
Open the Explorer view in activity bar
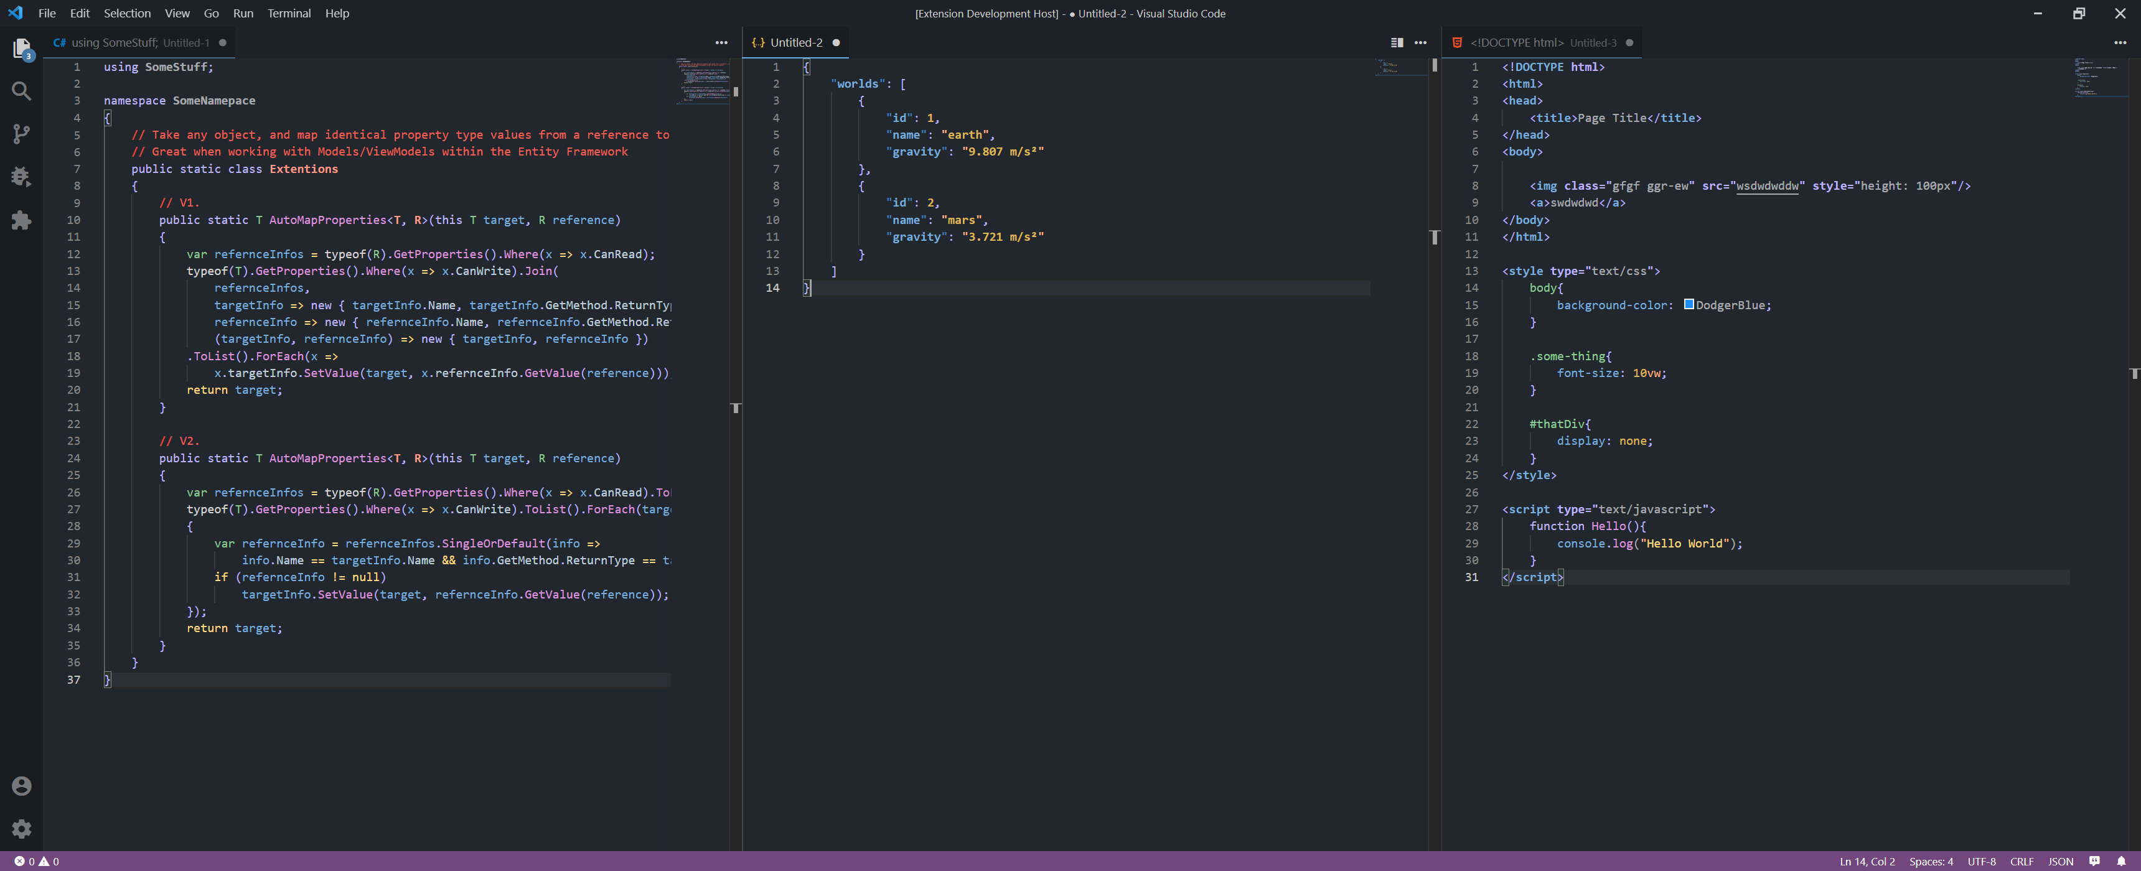tap(22, 48)
